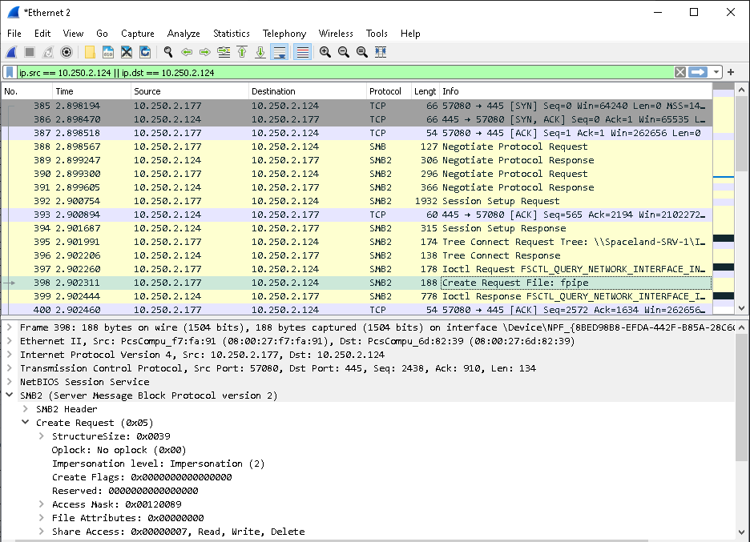
Task: Open the capture options dialog
Action: (67, 52)
